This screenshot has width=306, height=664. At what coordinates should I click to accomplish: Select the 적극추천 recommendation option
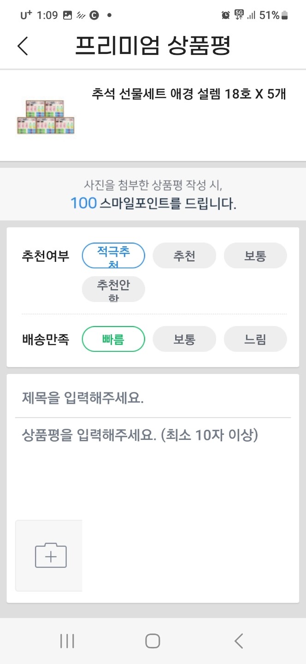pyautogui.click(x=113, y=255)
